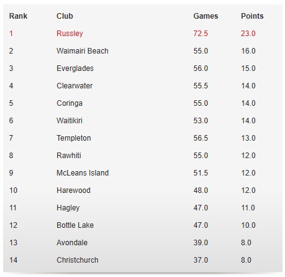Open the Hagley club entry

(68, 208)
